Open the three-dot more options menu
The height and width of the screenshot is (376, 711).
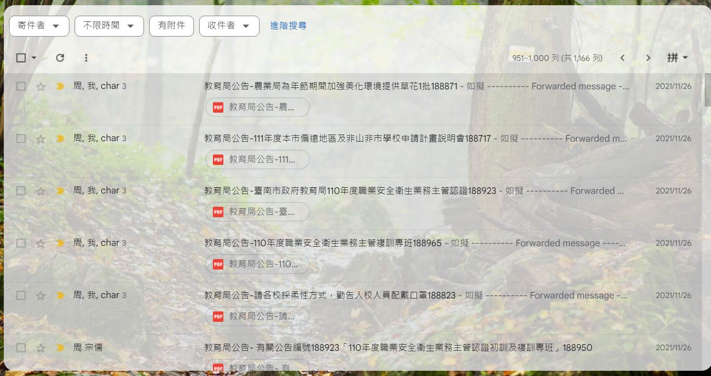(86, 58)
